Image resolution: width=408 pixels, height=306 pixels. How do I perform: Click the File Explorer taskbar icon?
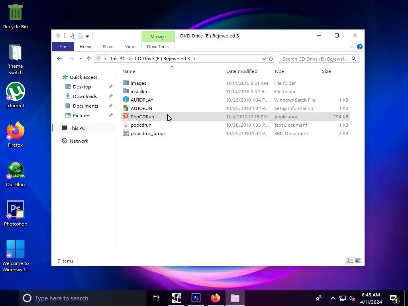tap(235, 298)
